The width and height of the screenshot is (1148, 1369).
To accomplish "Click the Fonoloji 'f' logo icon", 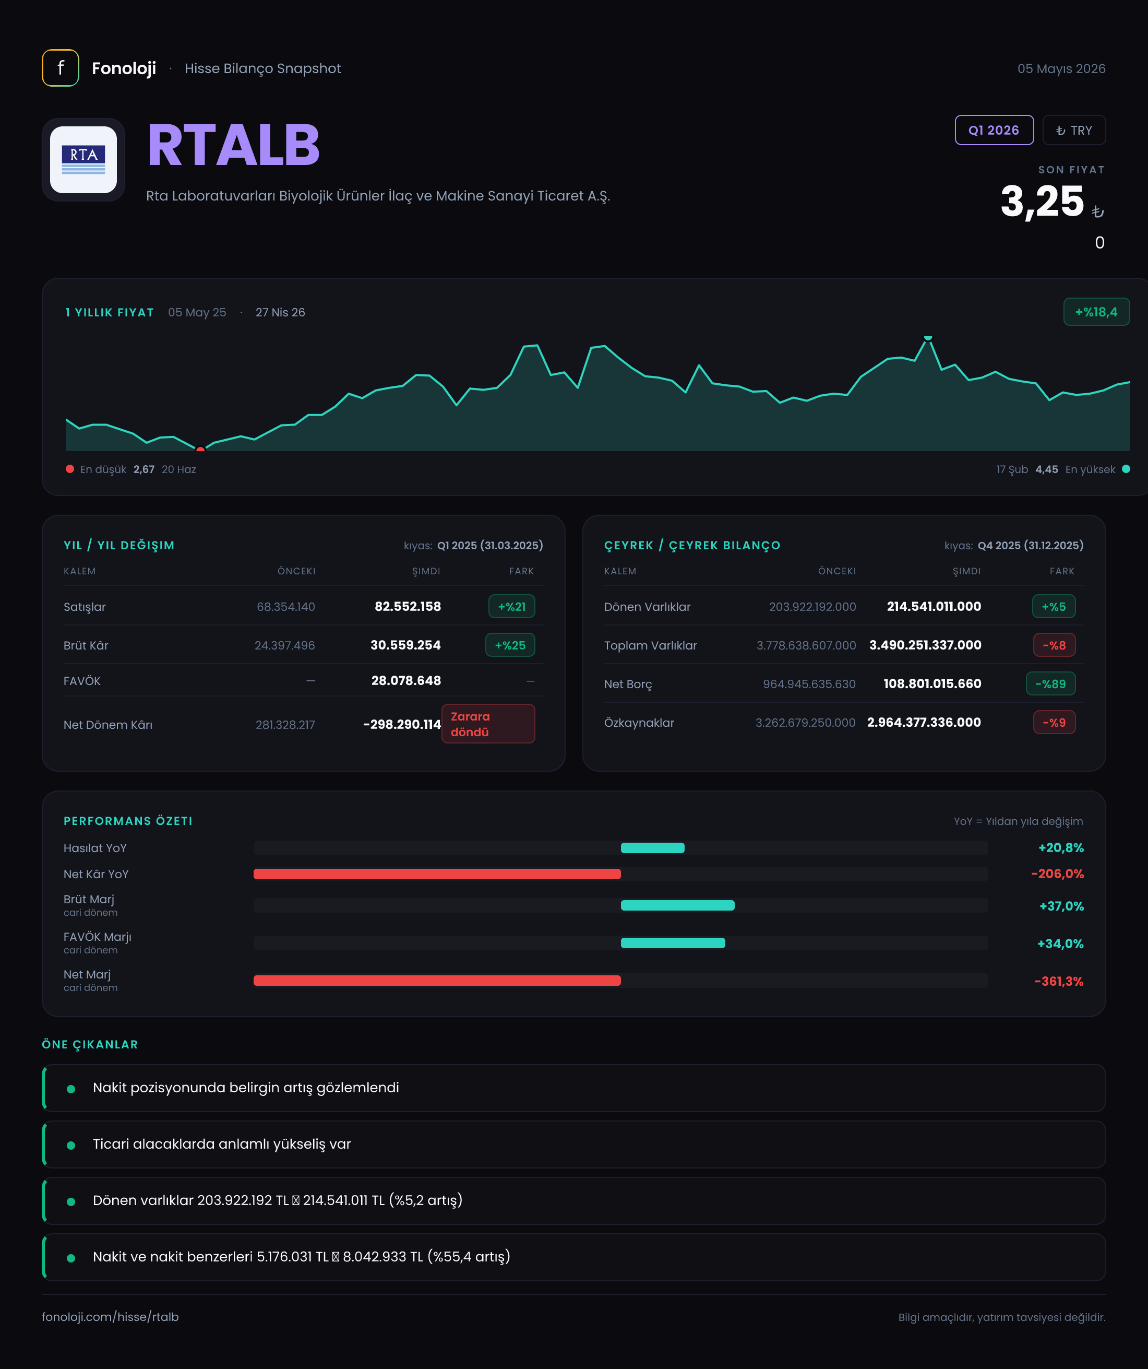I will point(61,68).
